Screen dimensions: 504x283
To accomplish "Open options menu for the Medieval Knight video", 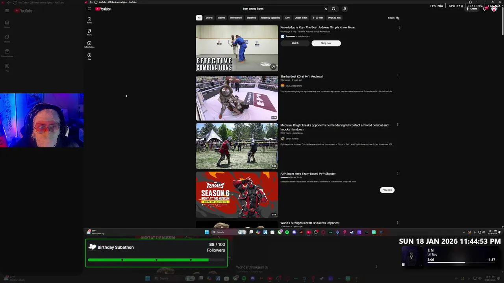I will [398, 125].
